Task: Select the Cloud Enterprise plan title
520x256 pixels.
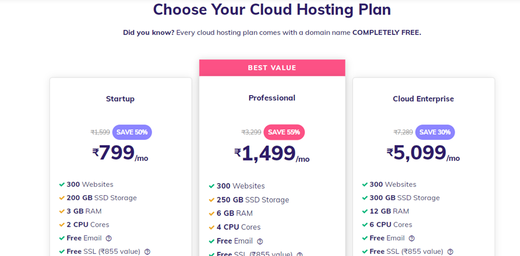Action: [423, 99]
